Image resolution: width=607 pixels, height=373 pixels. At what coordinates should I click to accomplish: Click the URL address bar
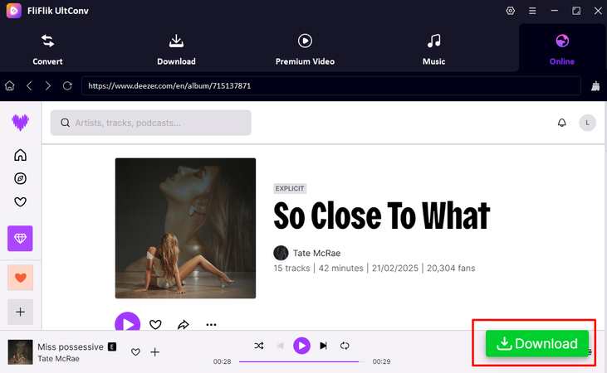[x=331, y=86]
